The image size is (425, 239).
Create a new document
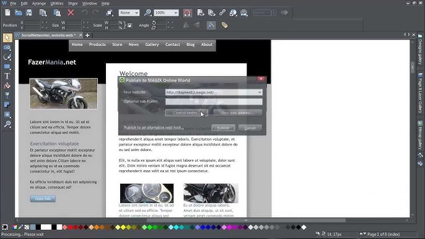click(x=7, y=12)
